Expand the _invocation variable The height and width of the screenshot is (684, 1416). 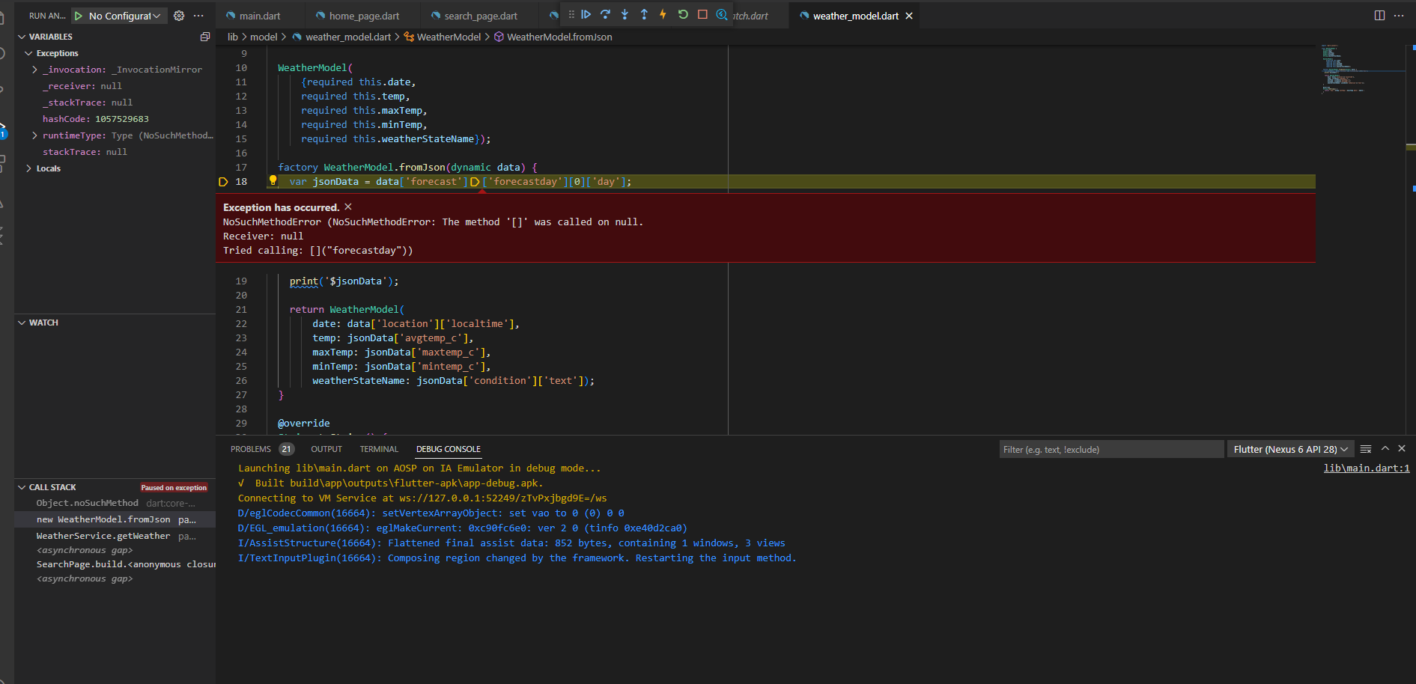coord(34,70)
